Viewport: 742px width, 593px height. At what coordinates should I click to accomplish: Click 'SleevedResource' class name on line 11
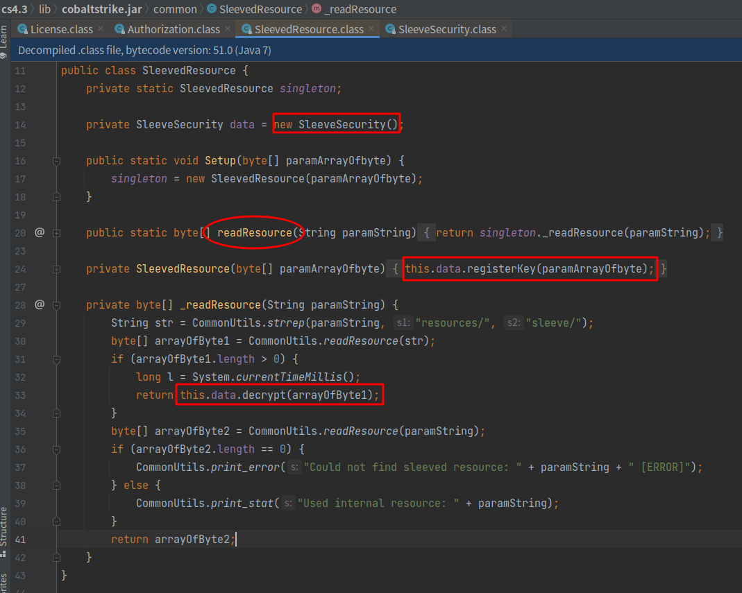(x=189, y=71)
